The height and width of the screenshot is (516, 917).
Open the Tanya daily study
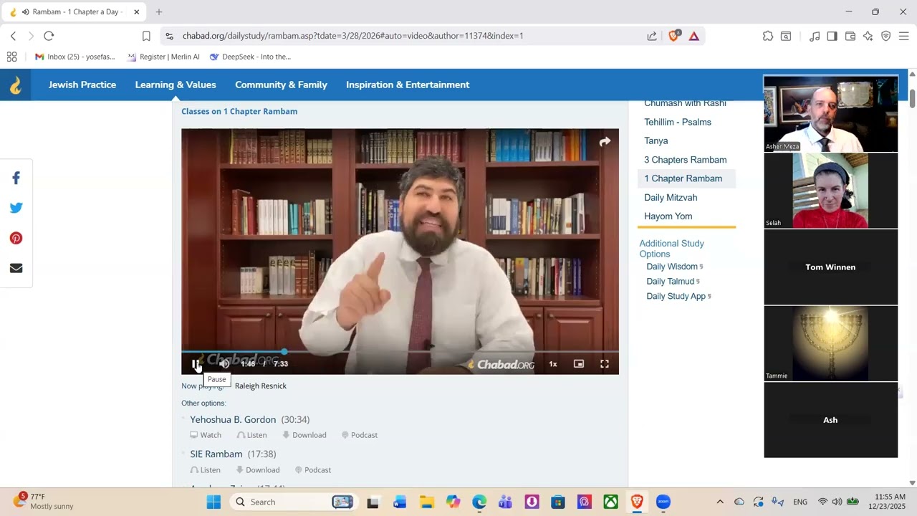(x=656, y=140)
